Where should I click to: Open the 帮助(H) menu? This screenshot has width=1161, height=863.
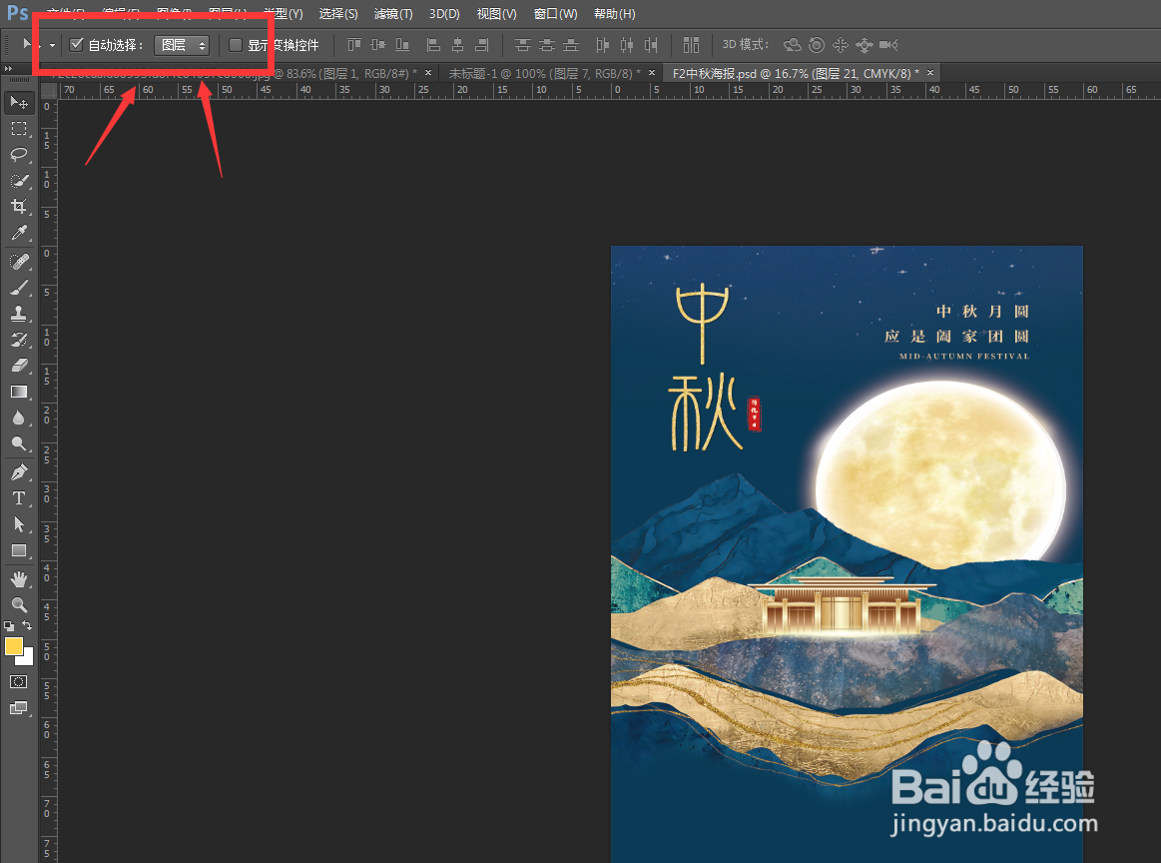pyautogui.click(x=615, y=14)
